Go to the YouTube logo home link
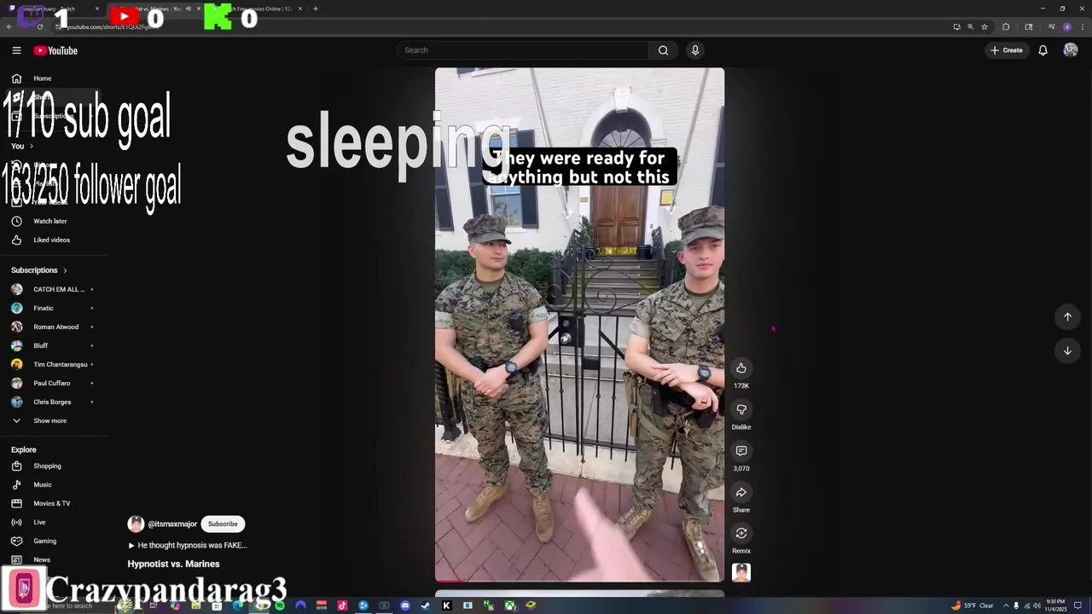This screenshot has width=1092, height=614. pos(55,50)
